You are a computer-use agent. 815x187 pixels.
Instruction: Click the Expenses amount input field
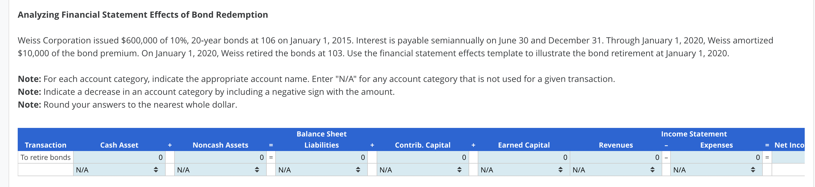tap(716, 157)
